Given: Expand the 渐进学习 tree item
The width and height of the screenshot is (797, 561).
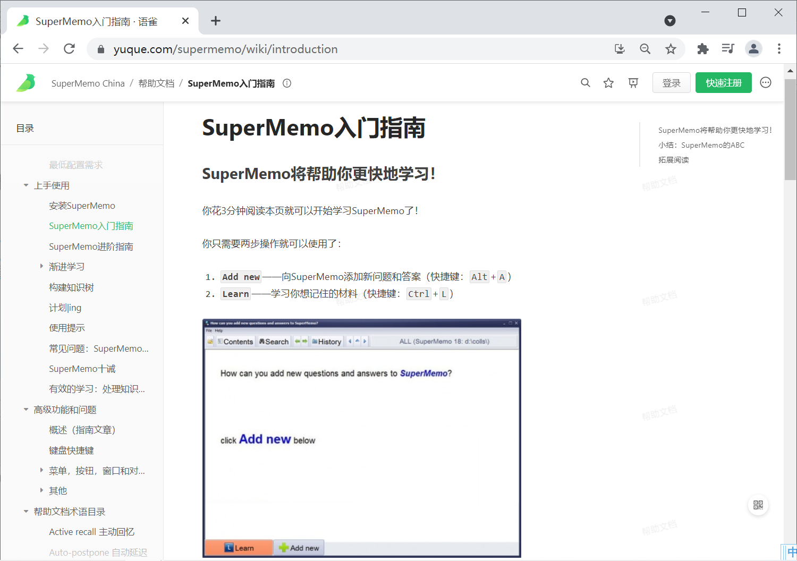Looking at the screenshot, I should tap(41, 266).
